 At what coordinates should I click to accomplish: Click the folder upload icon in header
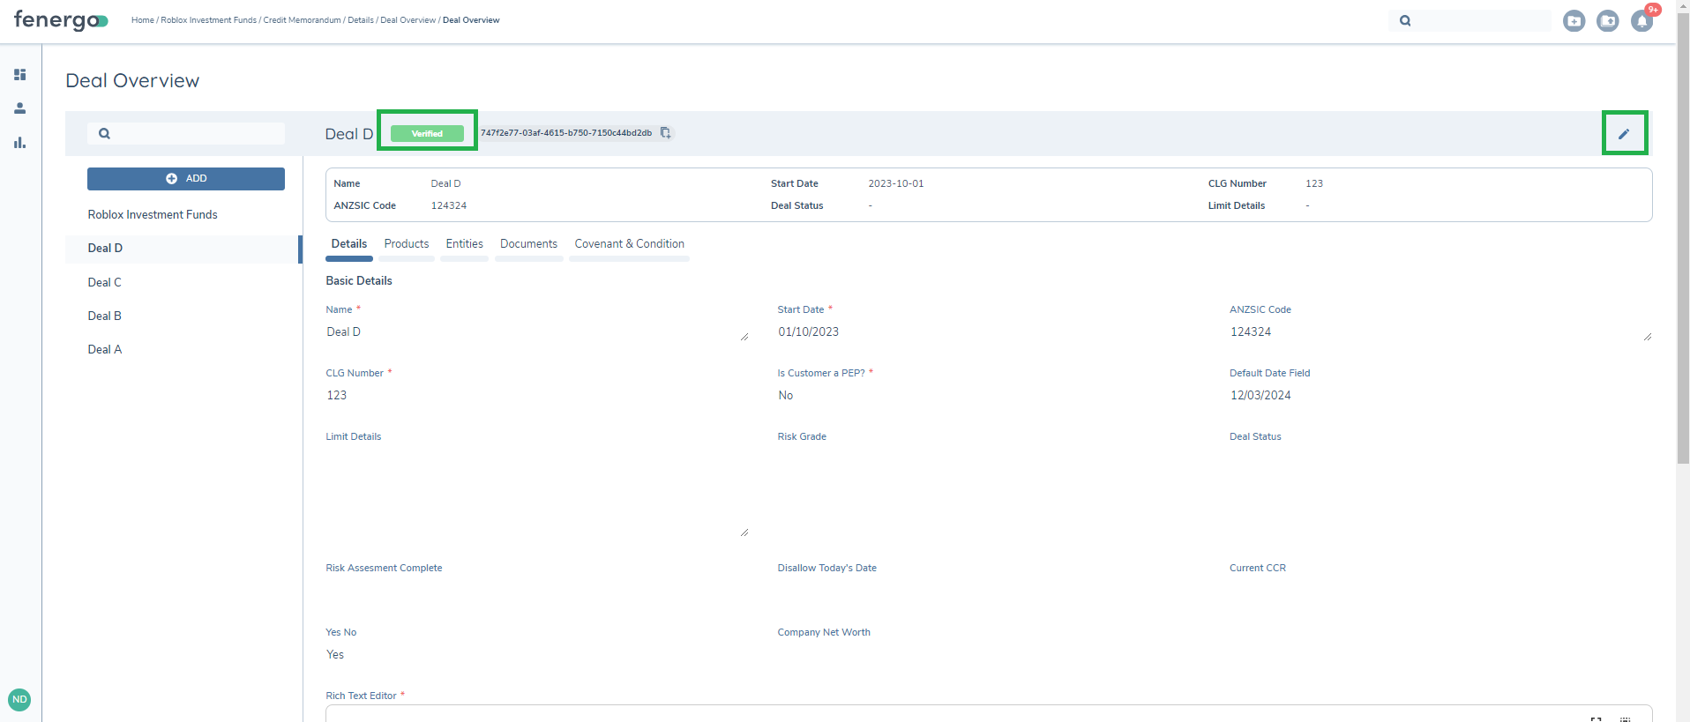(1607, 20)
